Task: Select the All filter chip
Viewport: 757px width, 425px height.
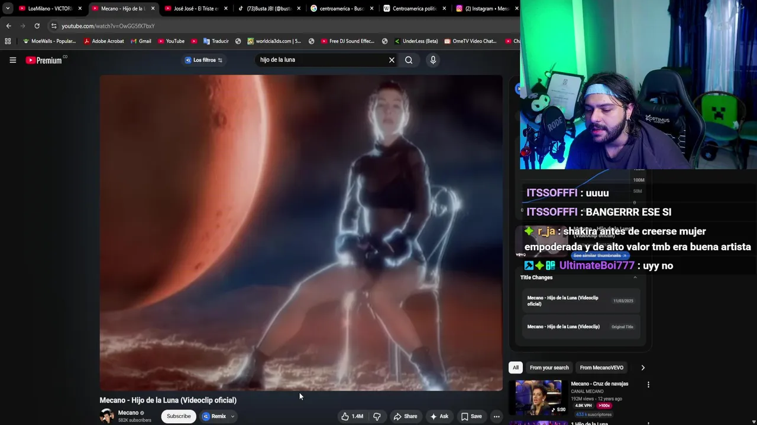Action: pyautogui.click(x=515, y=368)
